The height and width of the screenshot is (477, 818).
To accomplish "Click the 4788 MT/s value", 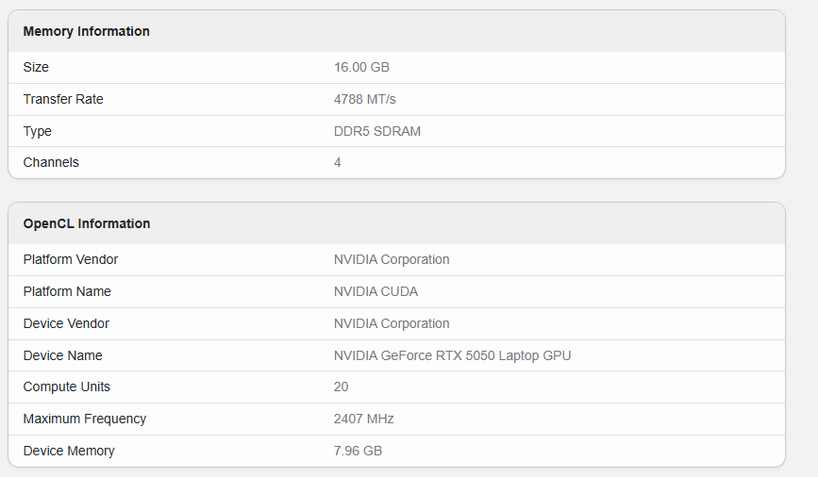I will [365, 99].
